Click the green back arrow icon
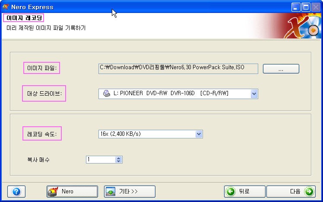The height and width of the screenshot is (202, 323). 231,192
